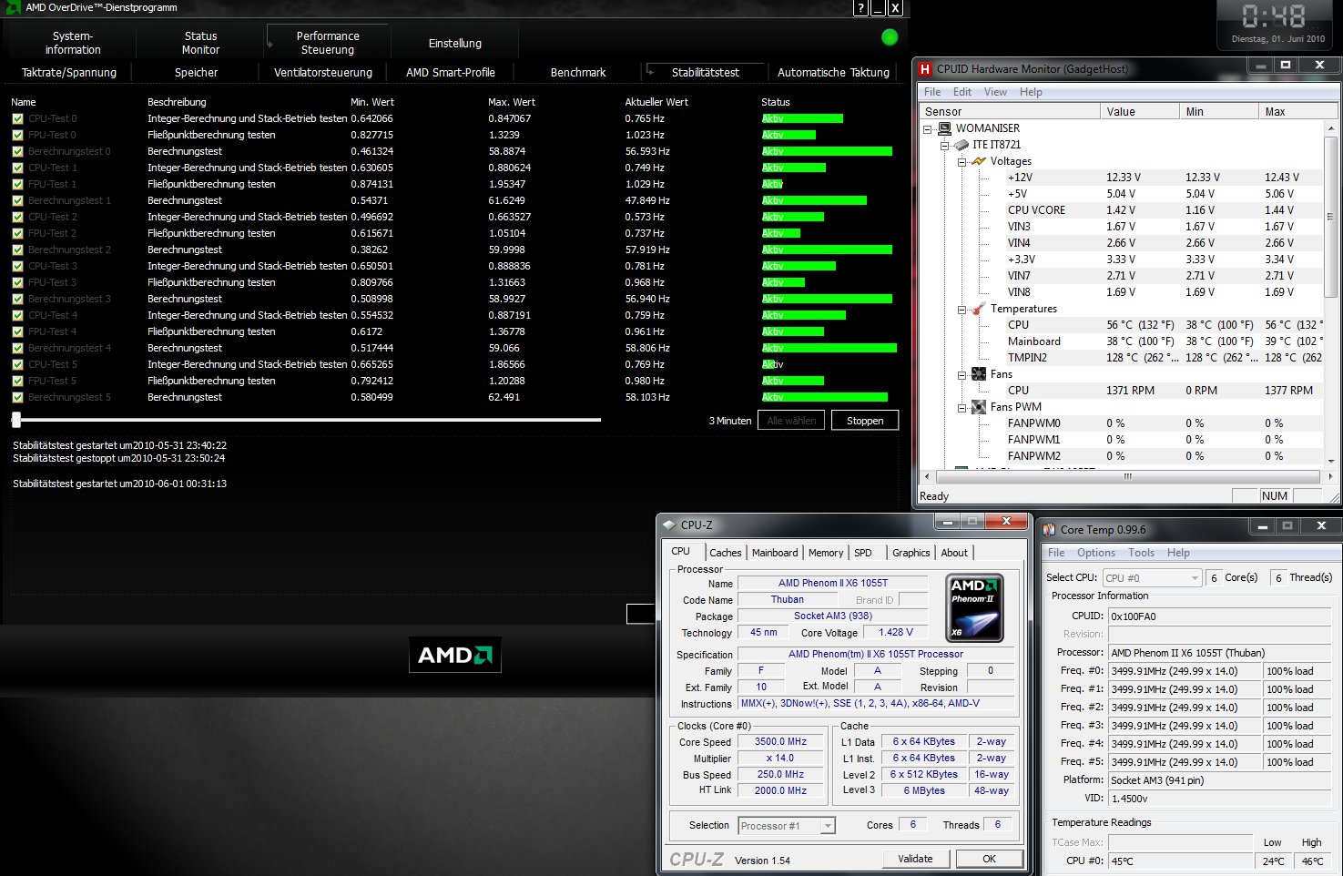This screenshot has width=1343, height=876.
Task: Uncheck the FPU-Test 5 checkbox
Action: (17, 381)
